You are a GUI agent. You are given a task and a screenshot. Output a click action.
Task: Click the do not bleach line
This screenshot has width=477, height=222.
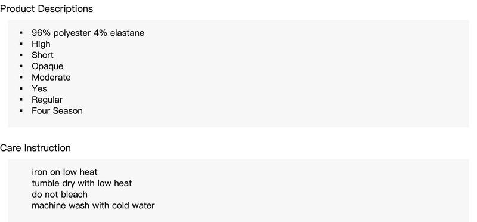pyautogui.click(x=60, y=195)
